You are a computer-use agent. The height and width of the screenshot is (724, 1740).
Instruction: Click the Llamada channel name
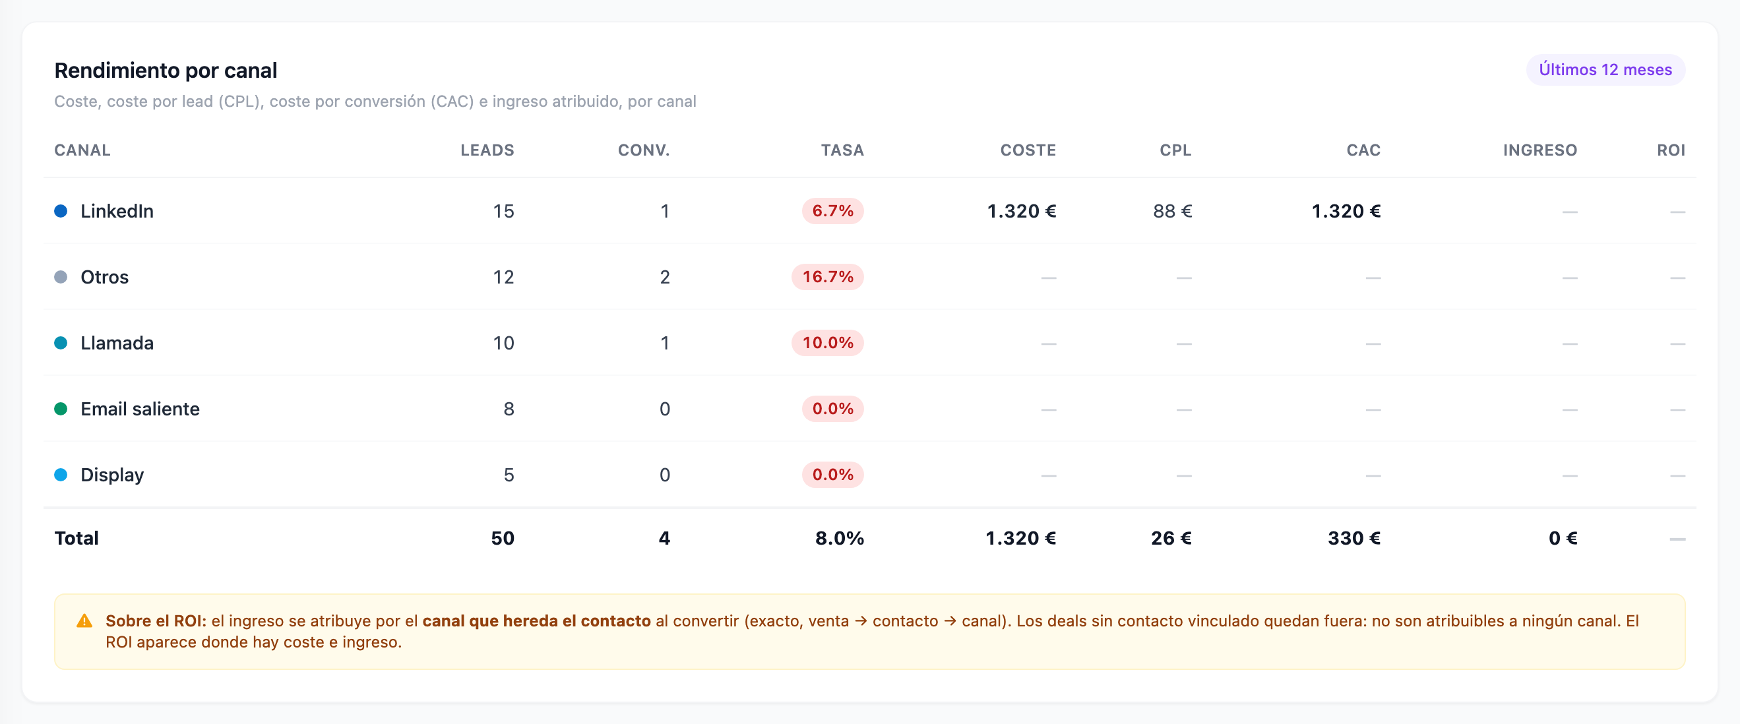point(117,343)
